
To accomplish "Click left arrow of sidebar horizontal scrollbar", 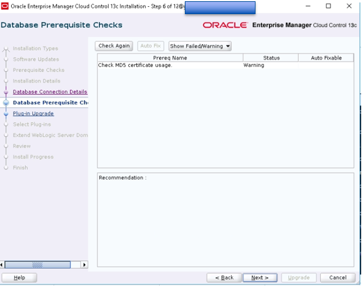I will click(2, 264).
